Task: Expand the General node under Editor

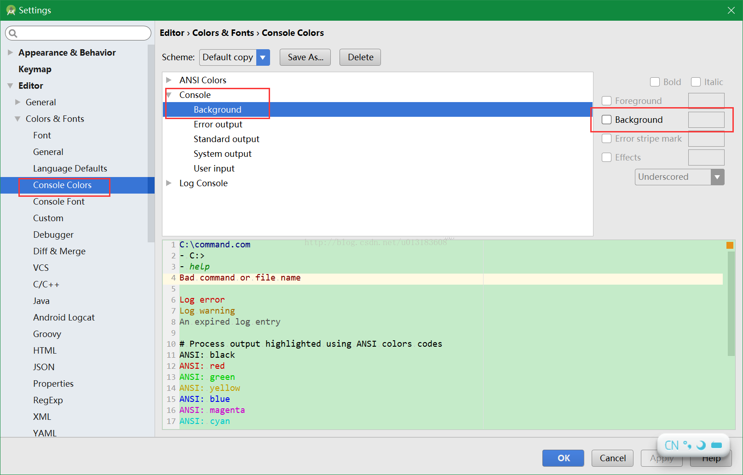Action: click(17, 102)
